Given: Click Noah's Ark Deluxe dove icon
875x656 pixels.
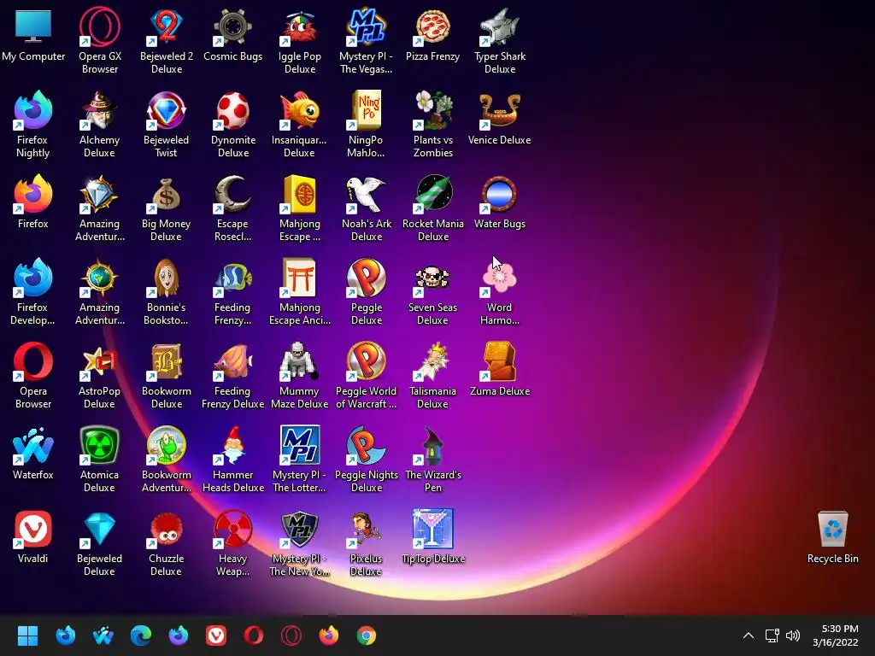Looking at the screenshot, I should click(366, 194).
